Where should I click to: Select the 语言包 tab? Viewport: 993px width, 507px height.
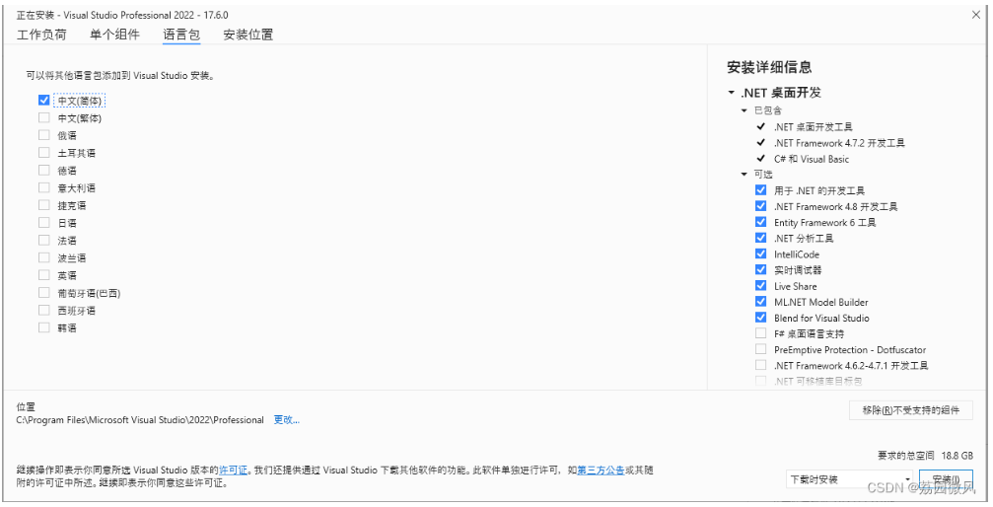point(181,35)
